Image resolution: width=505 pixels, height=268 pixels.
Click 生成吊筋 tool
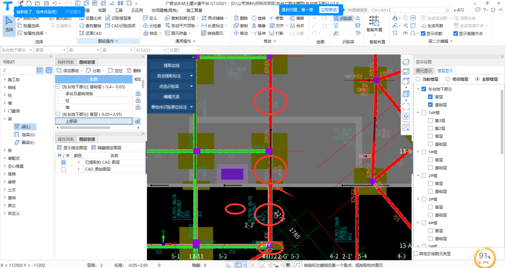[432, 26]
